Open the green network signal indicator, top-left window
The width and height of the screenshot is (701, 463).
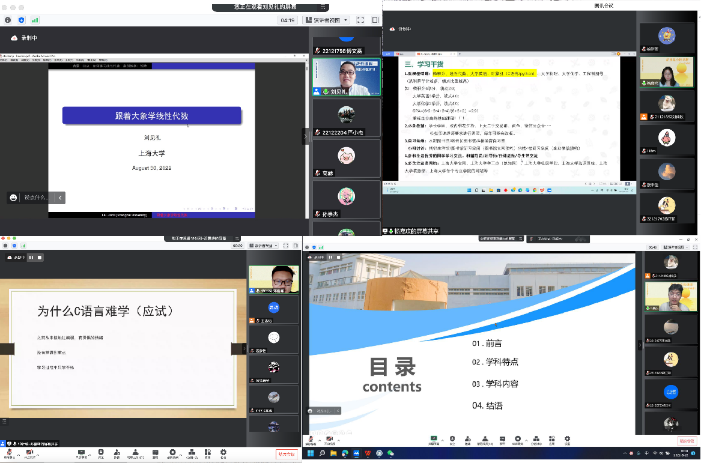point(35,20)
